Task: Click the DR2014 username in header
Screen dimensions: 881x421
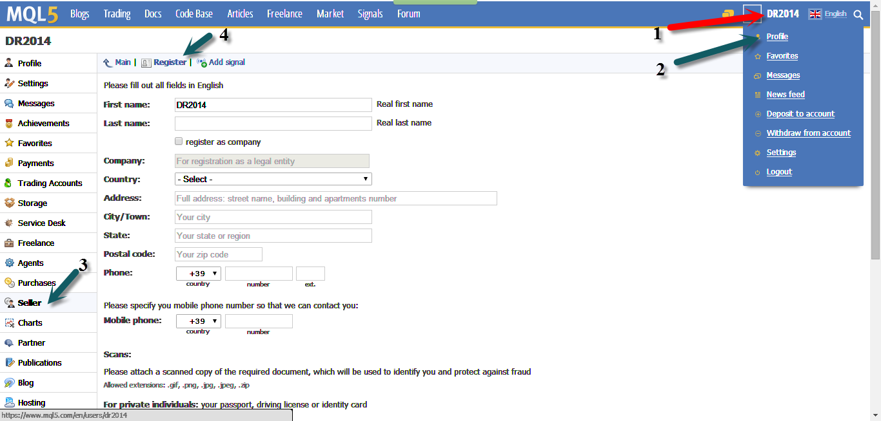Action: coord(783,14)
